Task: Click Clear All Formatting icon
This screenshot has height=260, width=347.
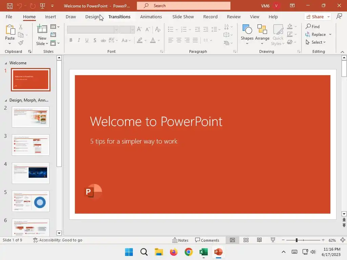Action: [158, 29]
